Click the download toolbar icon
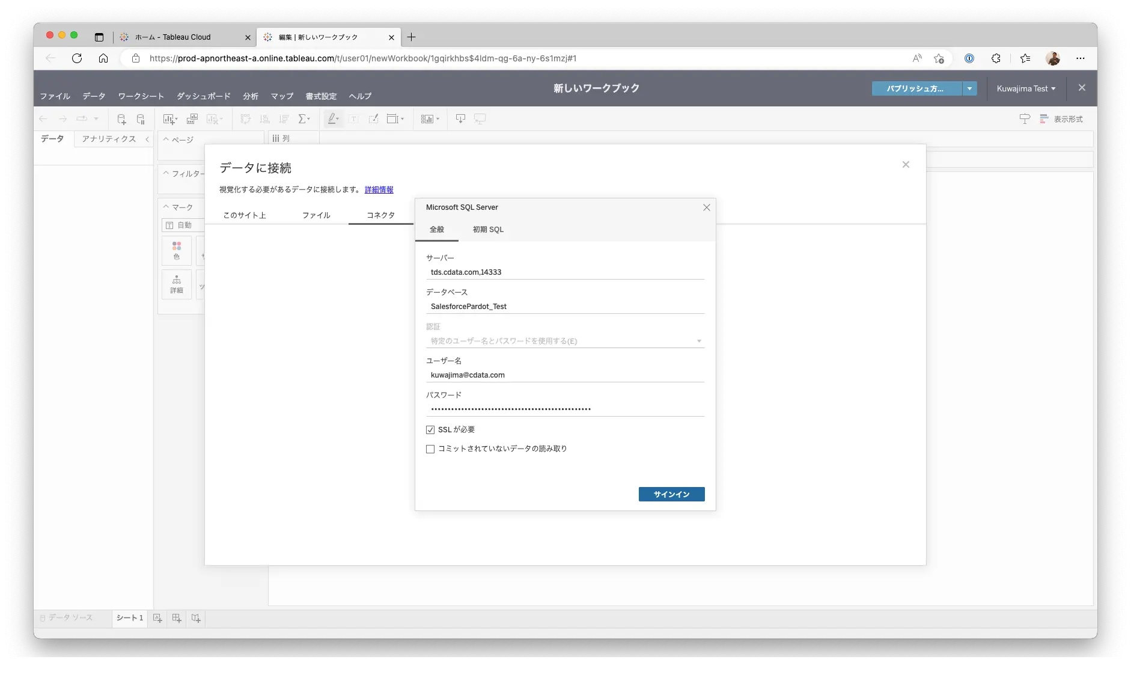 [460, 119]
